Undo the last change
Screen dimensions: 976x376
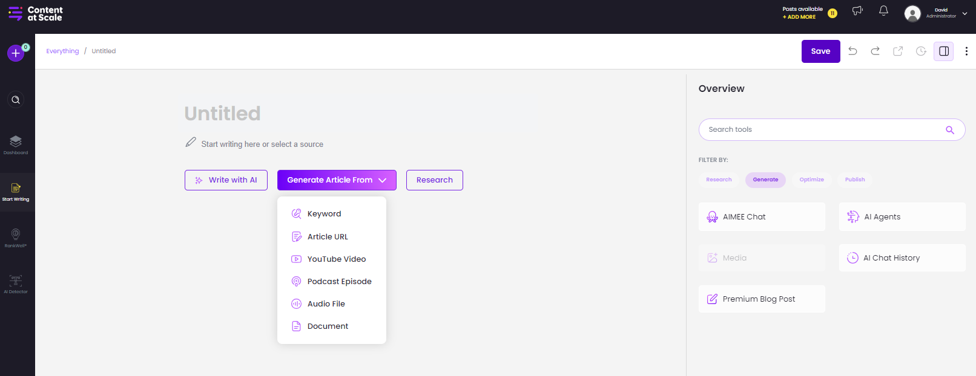[852, 51]
